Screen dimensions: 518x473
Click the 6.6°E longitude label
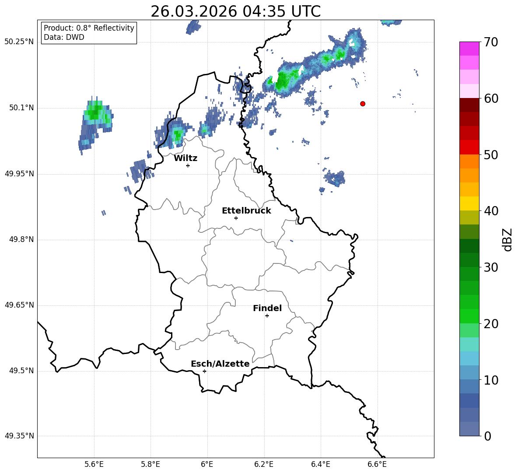click(x=377, y=464)
